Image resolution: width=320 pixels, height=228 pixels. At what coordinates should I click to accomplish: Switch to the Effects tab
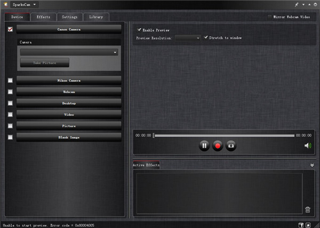43,17
